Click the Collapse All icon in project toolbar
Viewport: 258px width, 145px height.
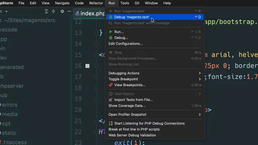pos(54,11)
